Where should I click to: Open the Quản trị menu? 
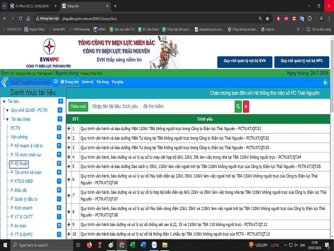click(x=87, y=81)
